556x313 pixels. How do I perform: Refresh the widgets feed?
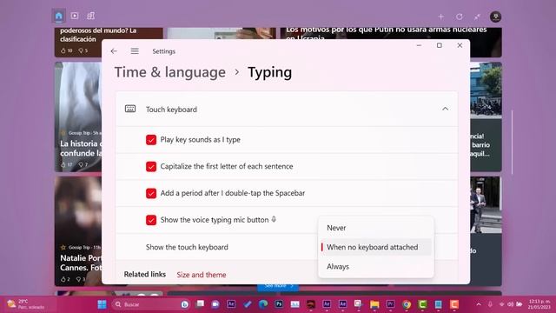(460, 17)
